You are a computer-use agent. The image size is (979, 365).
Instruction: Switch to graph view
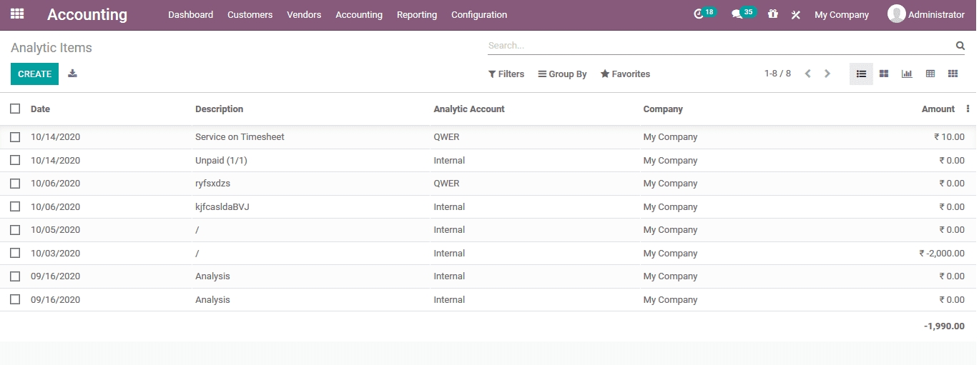907,74
